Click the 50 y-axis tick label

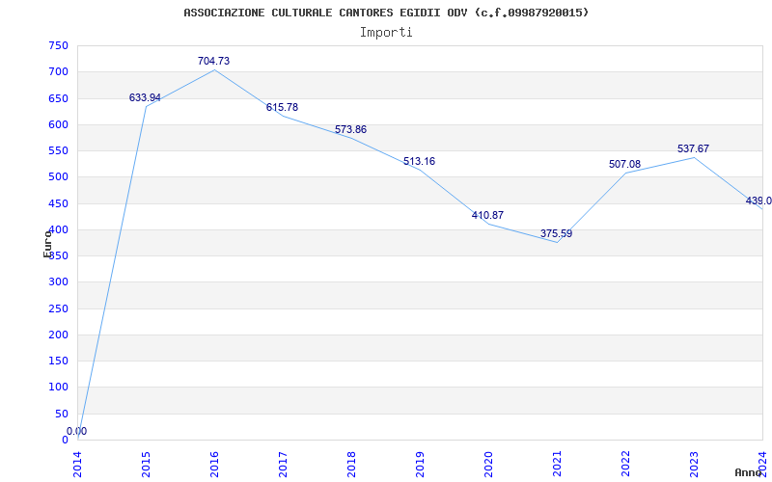[61, 414]
